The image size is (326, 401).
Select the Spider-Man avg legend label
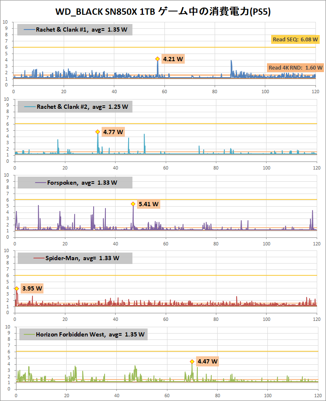point(82,258)
